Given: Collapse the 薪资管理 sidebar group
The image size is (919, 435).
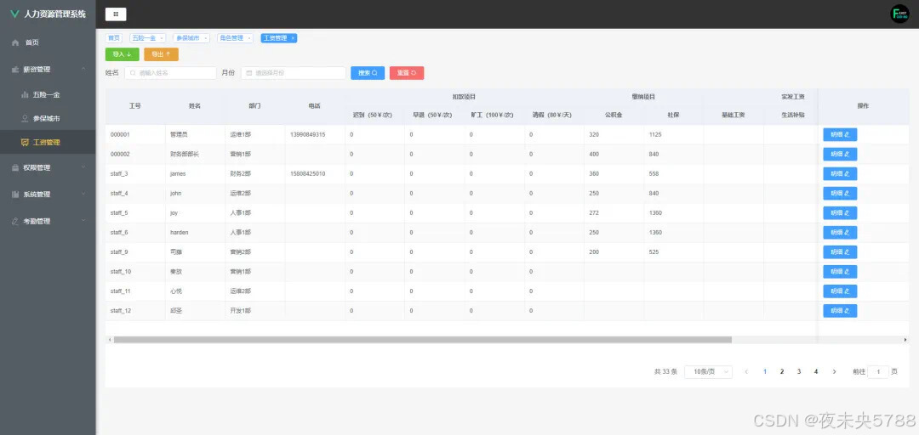Looking at the screenshot, I should click(x=48, y=69).
